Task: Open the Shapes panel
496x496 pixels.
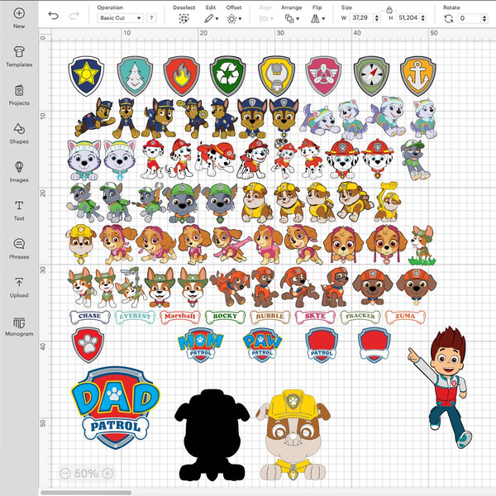Action: click(x=19, y=129)
